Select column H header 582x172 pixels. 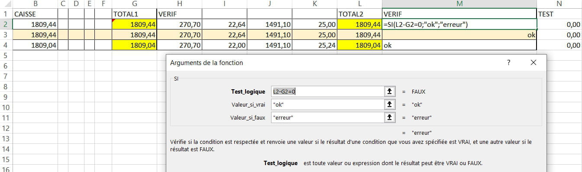coord(179,4)
